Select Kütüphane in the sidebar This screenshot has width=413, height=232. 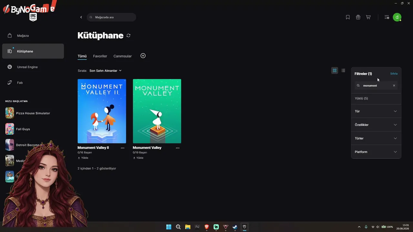tap(33, 51)
